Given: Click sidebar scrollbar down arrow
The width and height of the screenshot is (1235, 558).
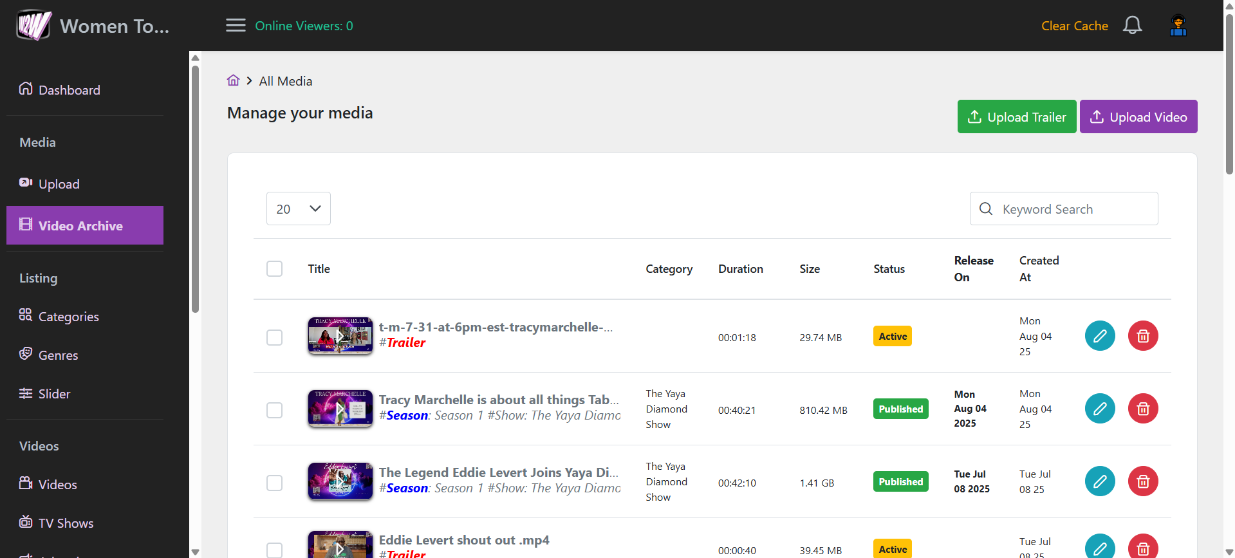Looking at the screenshot, I should 195,552.
